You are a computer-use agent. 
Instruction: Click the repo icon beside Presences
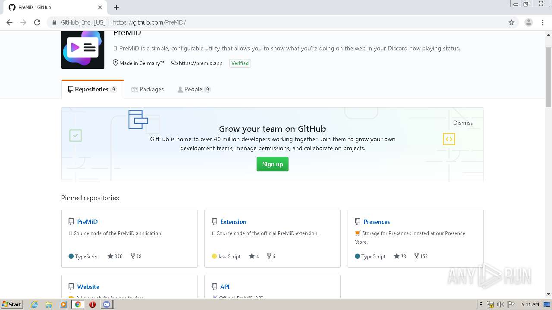click(x=358, y=222)
